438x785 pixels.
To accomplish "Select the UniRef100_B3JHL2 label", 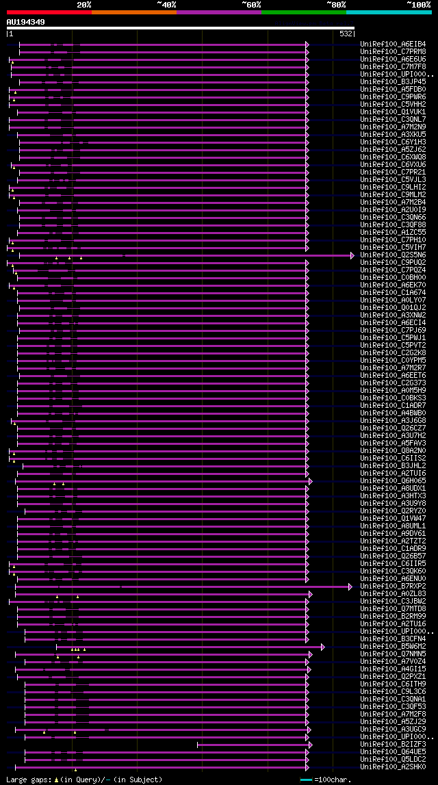I will click(x=393, y=466).
